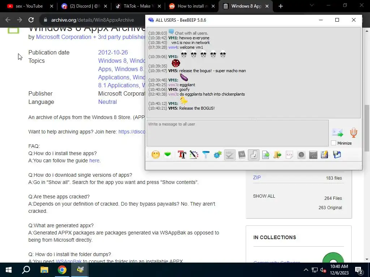
Task: Click the archive.org address bar
Action: tap(92, 20)
